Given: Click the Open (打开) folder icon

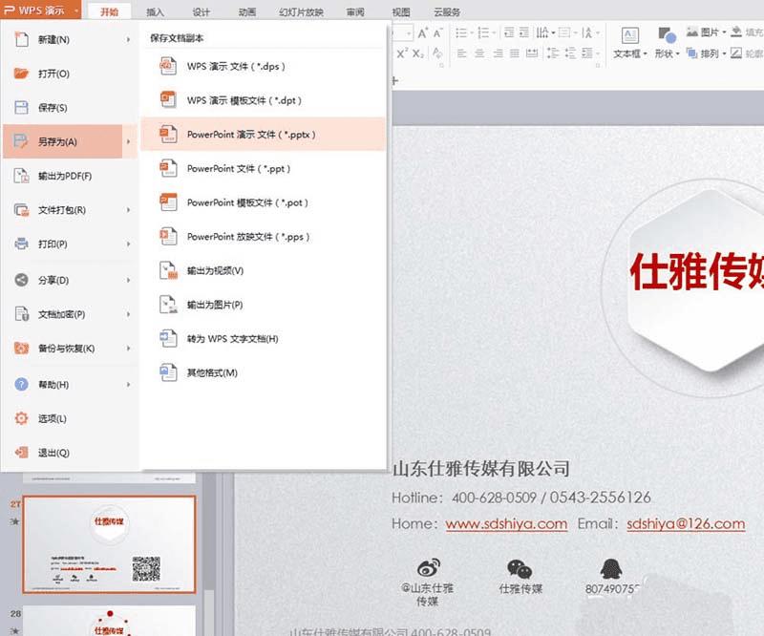Looking at the screenshot, I should click(21, 74).
